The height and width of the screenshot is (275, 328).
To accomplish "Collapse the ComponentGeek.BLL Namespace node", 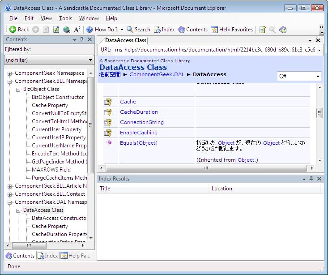I will [10, 82].
